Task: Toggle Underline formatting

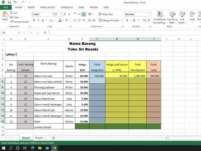Action: [x=43, y=20]
